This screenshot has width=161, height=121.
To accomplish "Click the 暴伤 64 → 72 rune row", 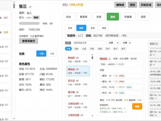I will click(x=121, y=81).
